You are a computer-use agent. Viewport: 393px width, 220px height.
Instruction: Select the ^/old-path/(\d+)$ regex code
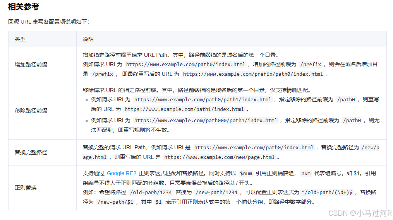click(327, 192)
